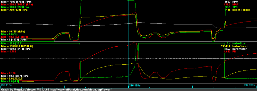The height and width of the screenshot is (91, 257).
Task: Click the Min = 2.0 [4.9] text
Action: tap(10, 81)
